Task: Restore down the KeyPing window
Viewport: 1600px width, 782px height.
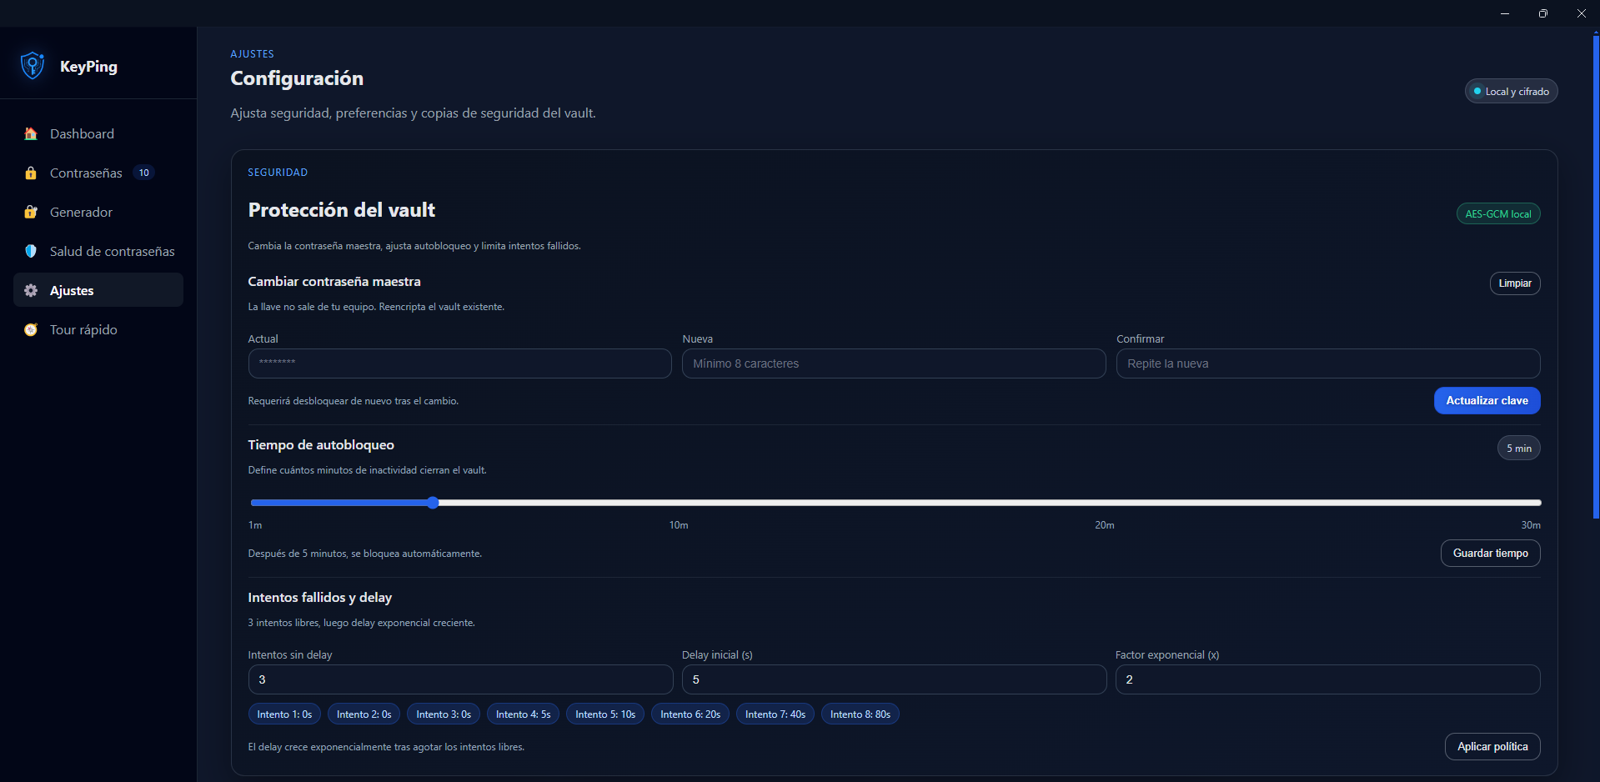Action: (1543, 13)
